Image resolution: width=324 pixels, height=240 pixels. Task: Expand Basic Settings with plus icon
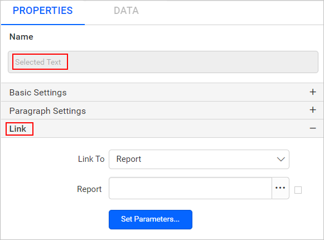pyautogui.click(x=313, y=92)
